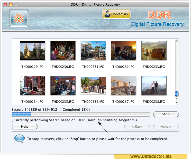Click file name THD00234.JPG
This screenshot has height=159, width=191.
(33, 102)
